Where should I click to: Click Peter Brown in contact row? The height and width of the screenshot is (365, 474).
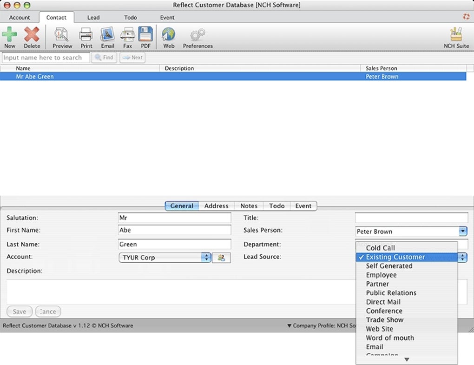tap(382, 77)
